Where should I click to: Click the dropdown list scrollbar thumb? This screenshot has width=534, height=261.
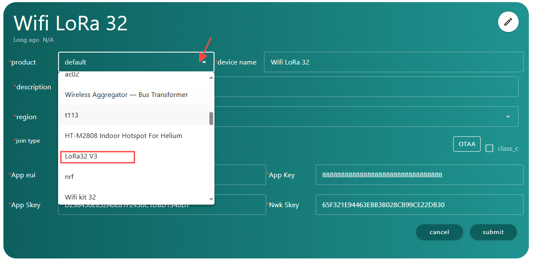point(211,118)
